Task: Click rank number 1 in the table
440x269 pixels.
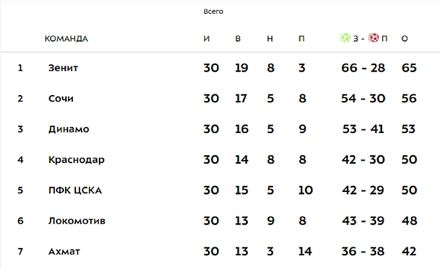Action: point(20,68)
